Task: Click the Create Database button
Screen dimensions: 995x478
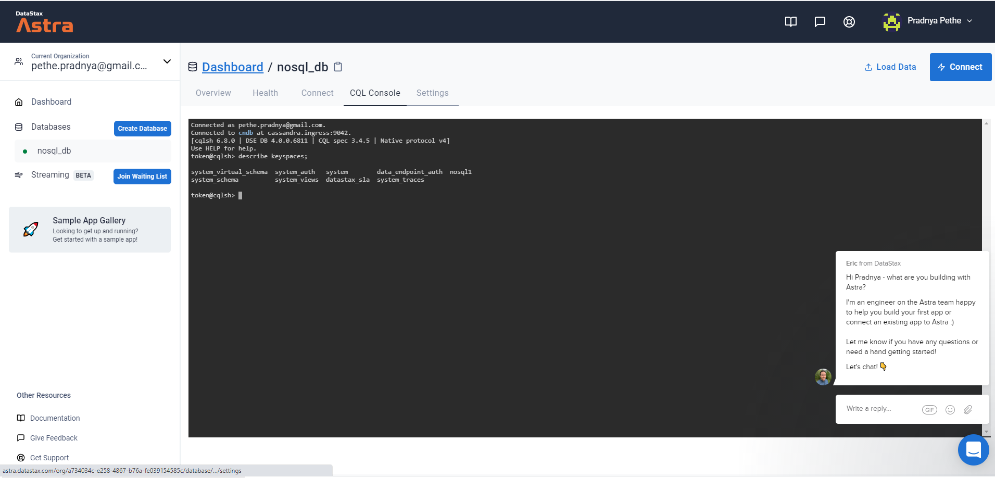Action: [142, 128]
